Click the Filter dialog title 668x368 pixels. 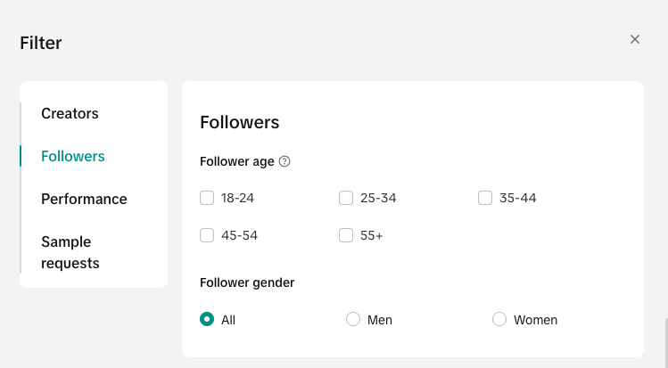[41, 42]
